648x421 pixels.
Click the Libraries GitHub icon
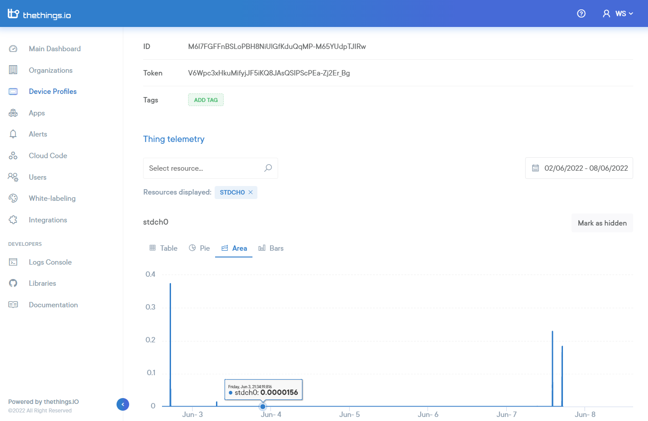[13, 283]
